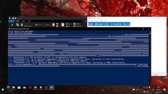Click the volume icon in system tray

coord(147,92)
